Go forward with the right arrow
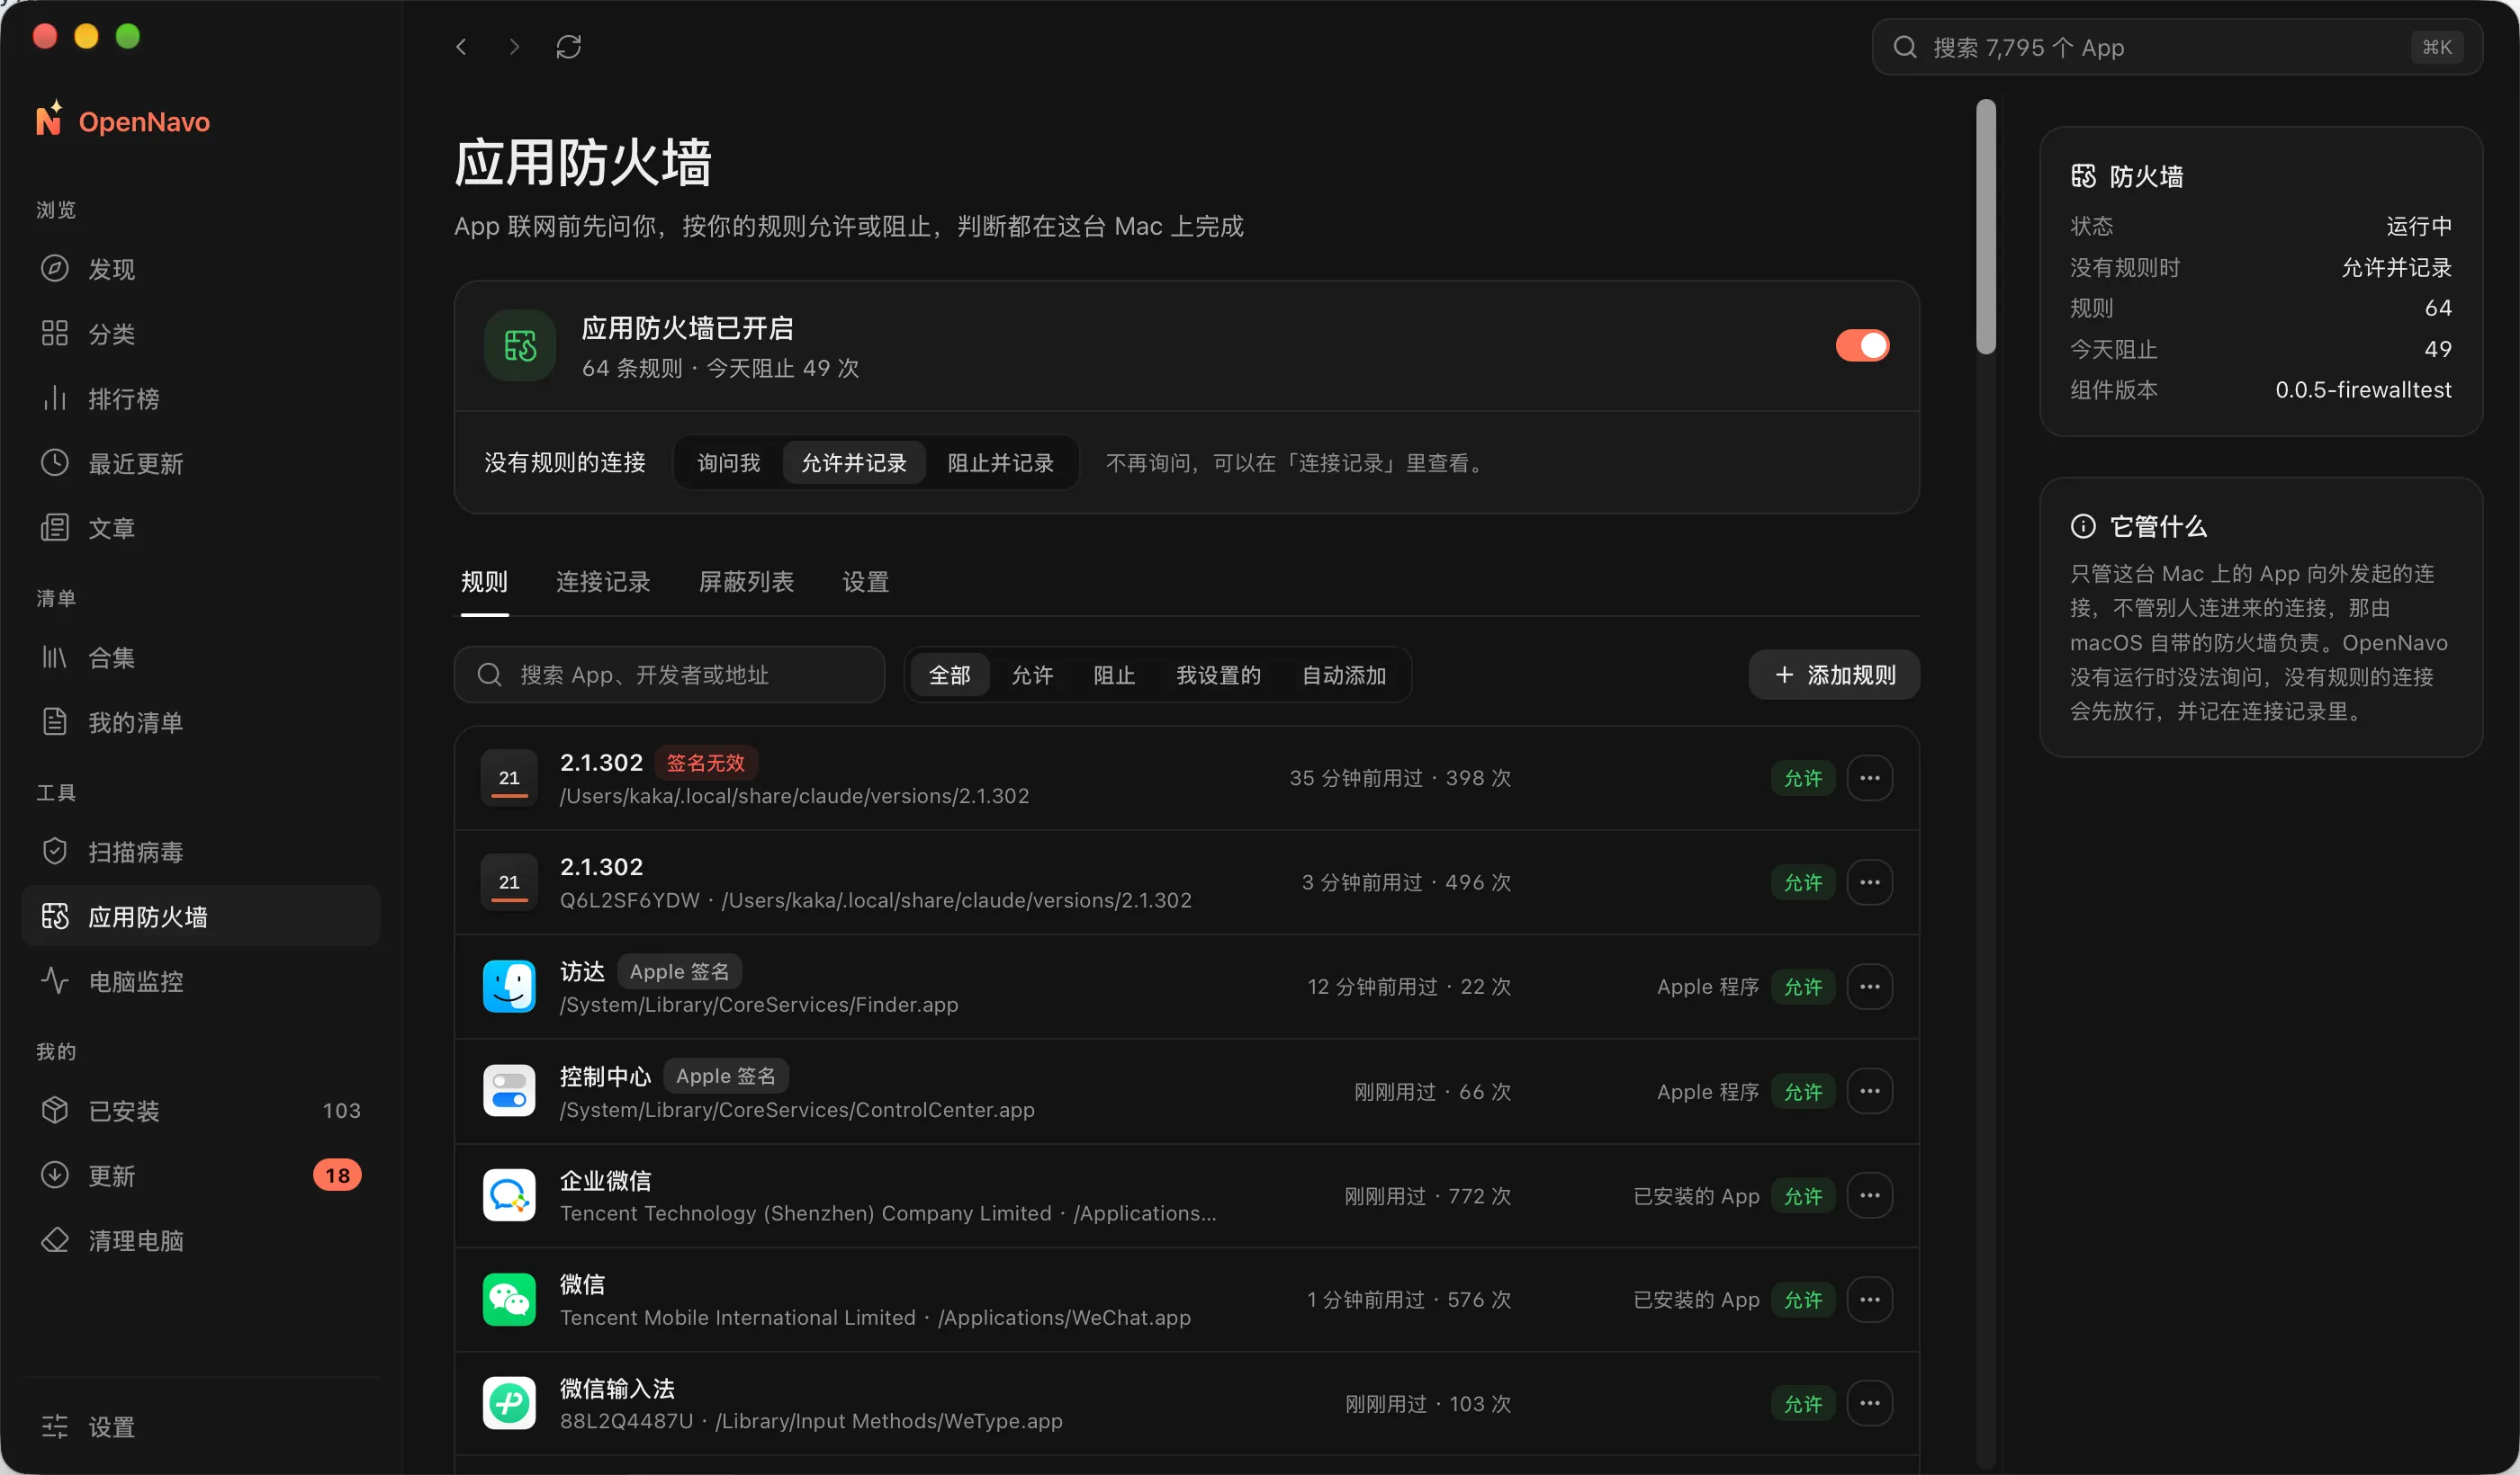Image resolution: width=2520 pixels, height=1475 pixels. [x=514, y=47]
